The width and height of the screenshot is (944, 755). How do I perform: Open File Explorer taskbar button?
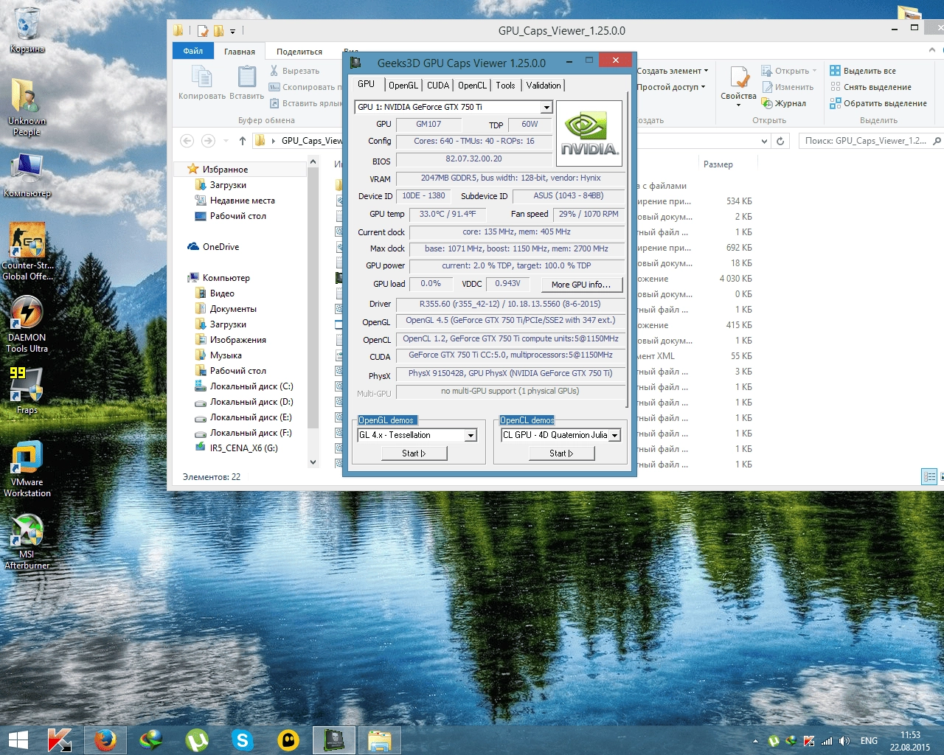click(380, 740)
